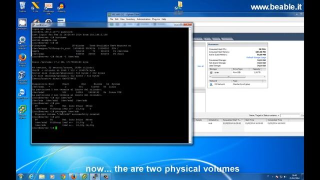The width and height of the screenshot is (320, 180).
Task: Select the VM Network row in Network list
Action: point(237,84)
